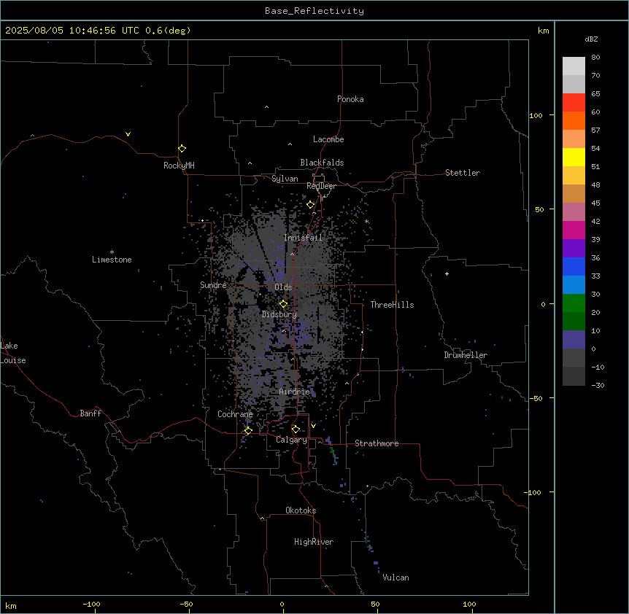Click the 0.6(deg) elevation angle text
This screenshot has width=629, height=614.
point(168,31)
